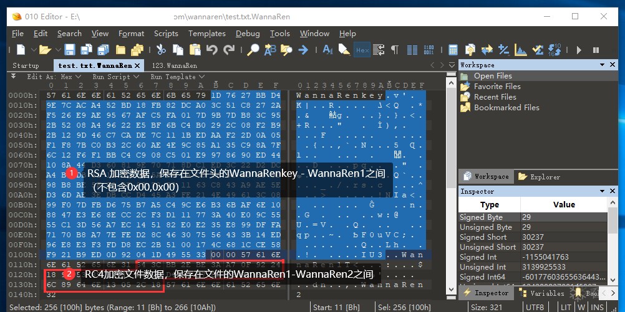
Task: Open the Histogram chart icon
Action: point(521,50)
